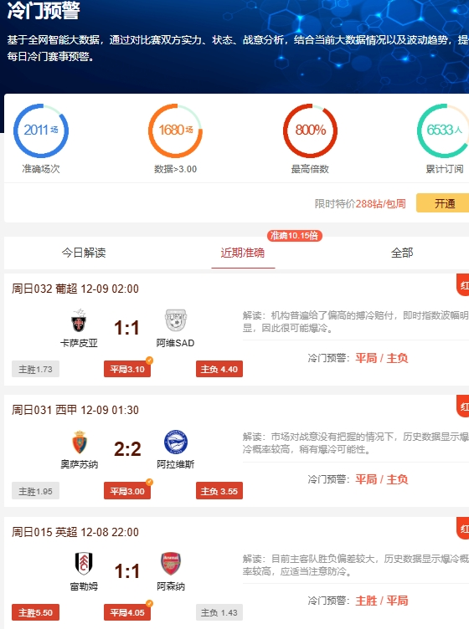469x629 pixels.
Task: Click the 2011场 accuracy circle indicator
Action: click(x=41, y=130)
